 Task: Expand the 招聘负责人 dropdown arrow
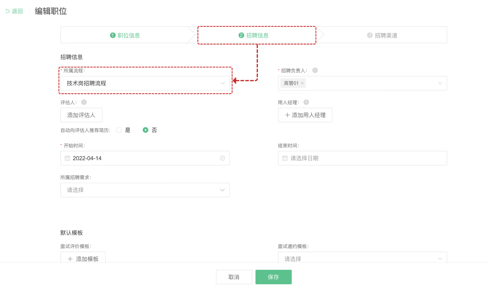click(x=440, y=83)
